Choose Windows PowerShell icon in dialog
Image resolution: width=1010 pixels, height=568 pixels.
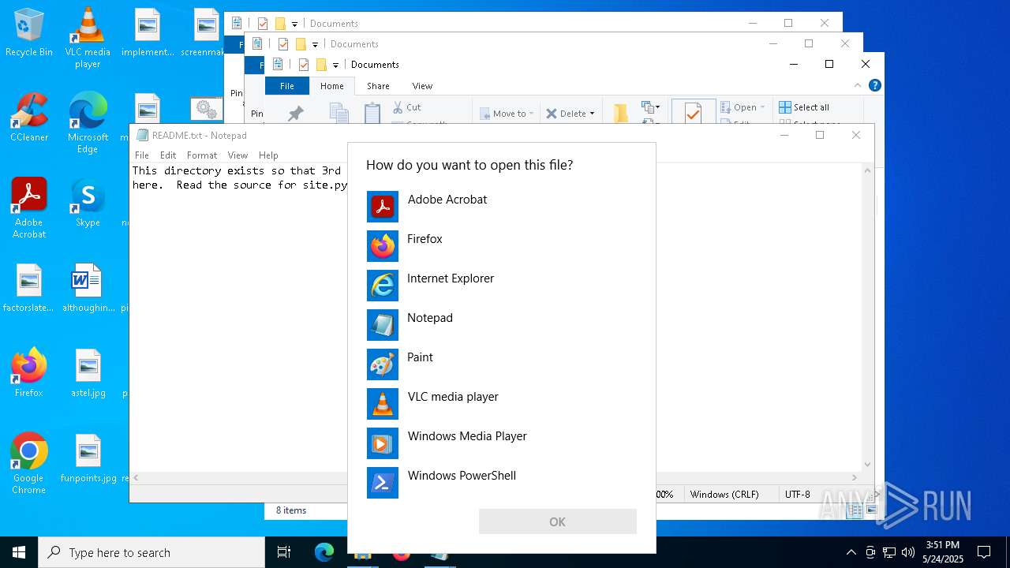click(383, 483)
